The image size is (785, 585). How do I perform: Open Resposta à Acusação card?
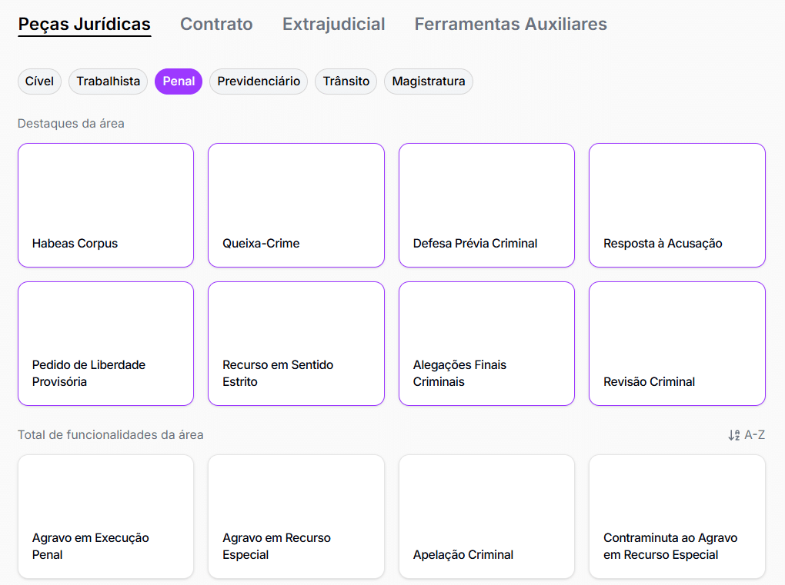[676, 205]
